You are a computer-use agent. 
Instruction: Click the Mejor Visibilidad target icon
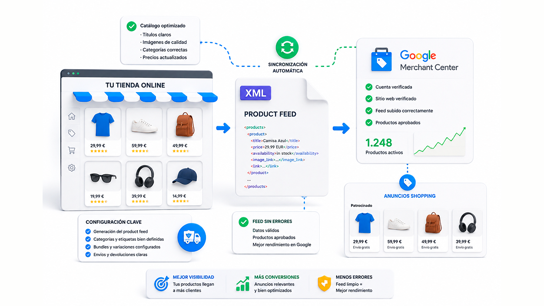click(161, 283)
